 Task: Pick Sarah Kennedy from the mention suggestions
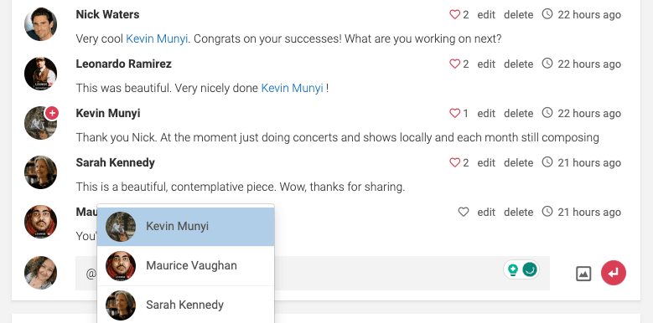[x=186, y=305]
